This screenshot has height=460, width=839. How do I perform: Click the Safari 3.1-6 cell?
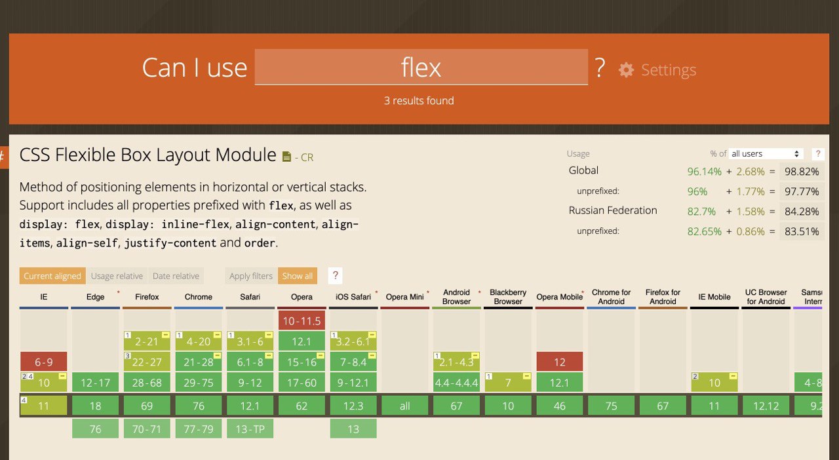[x=250, y=341]
